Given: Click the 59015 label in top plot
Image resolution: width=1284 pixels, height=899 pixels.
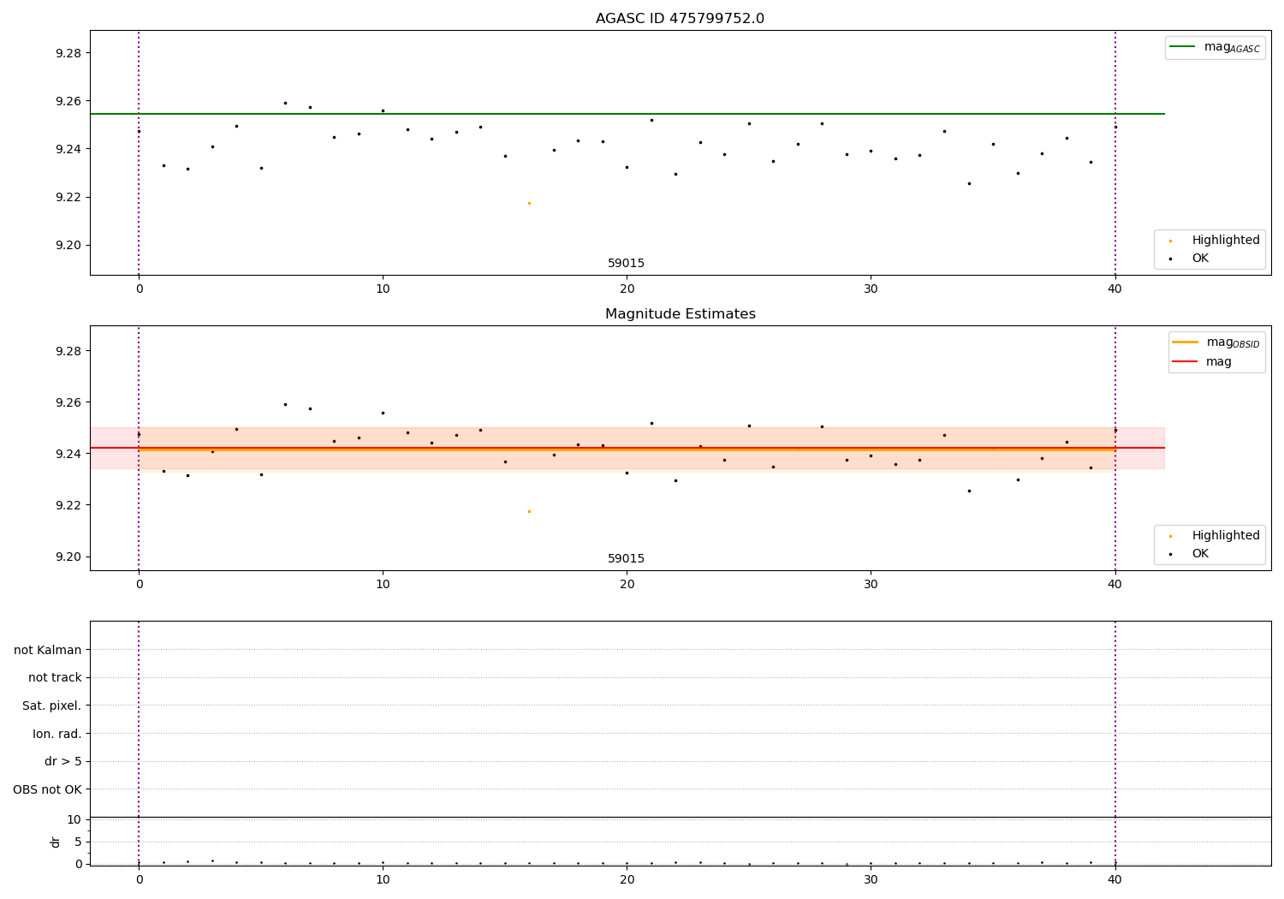Looking at the screenshot, I should [x=626, y=264].
